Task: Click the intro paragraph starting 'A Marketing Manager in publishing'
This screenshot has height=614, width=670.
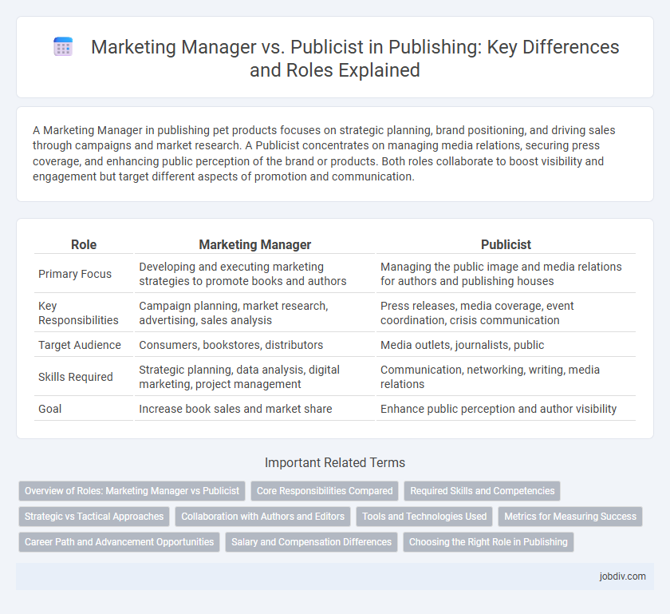Action: (325, 153)
